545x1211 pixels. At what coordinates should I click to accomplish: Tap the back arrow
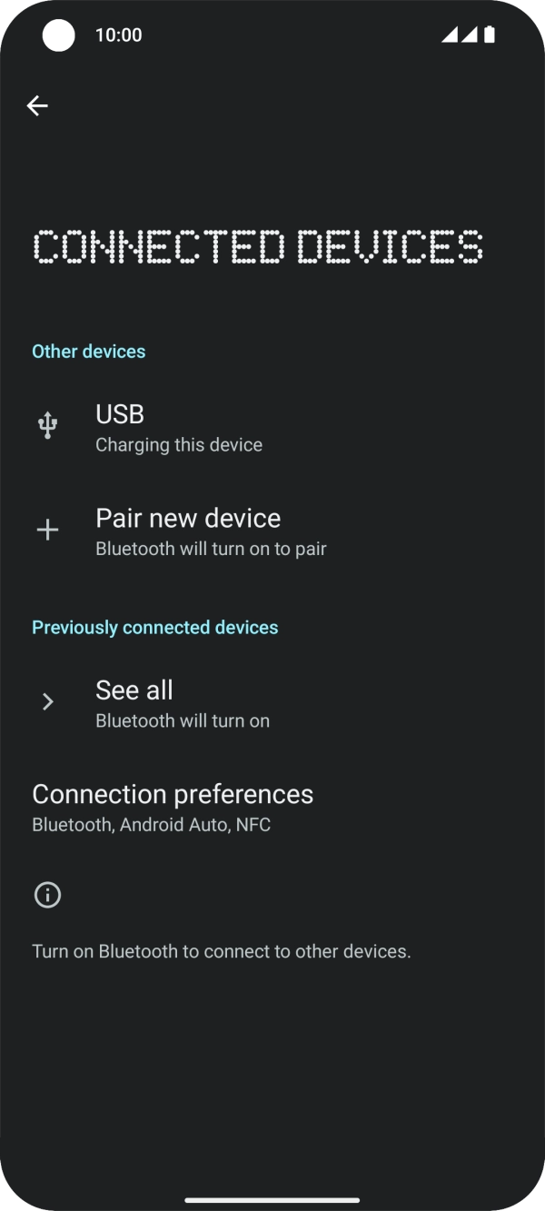click(37, 105)
